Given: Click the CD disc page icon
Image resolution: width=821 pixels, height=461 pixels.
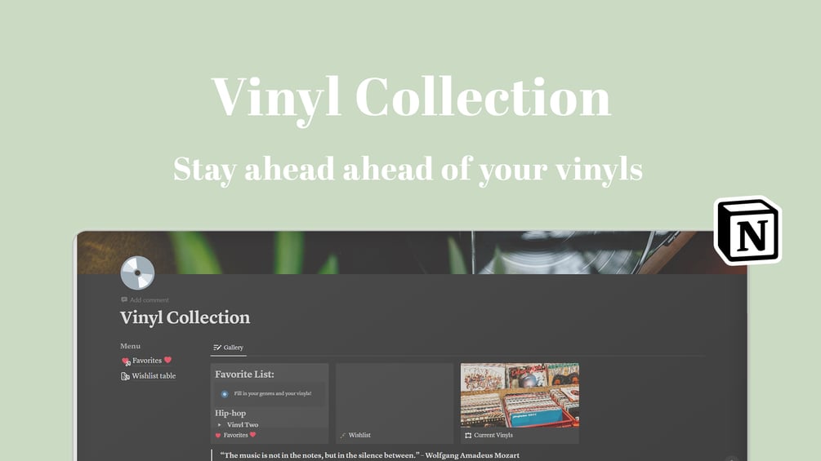Looking at the screenshot, I should pos(137,273).
